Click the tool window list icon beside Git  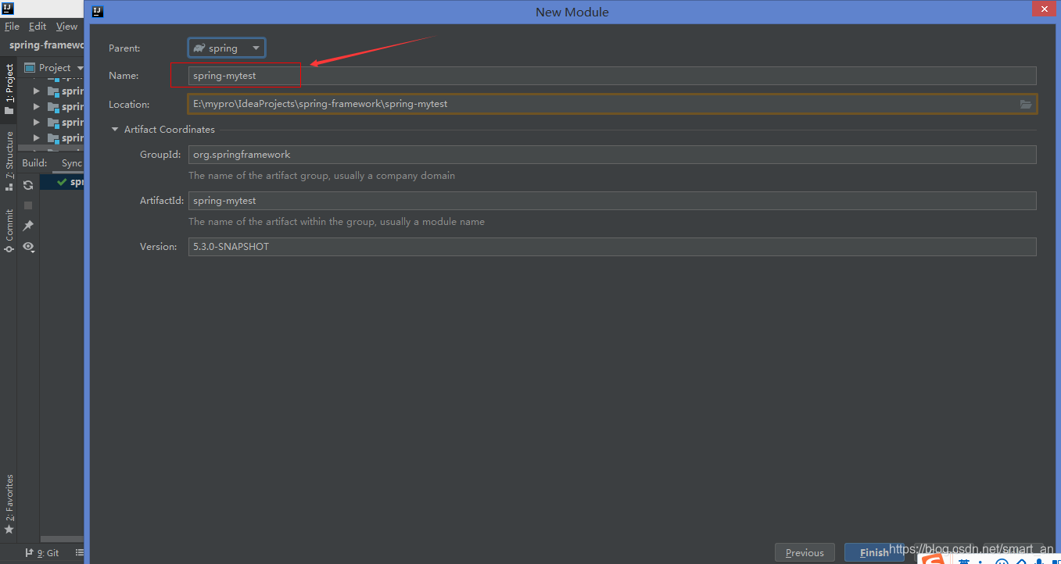click(x=79, y=552)
